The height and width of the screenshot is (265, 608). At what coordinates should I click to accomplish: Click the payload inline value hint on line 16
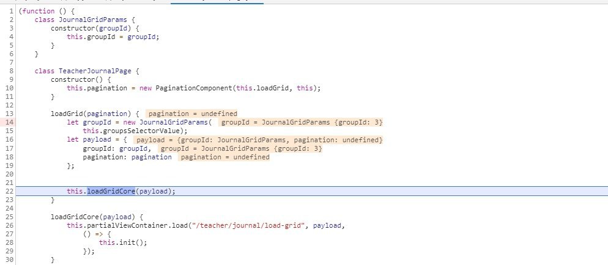259,140
